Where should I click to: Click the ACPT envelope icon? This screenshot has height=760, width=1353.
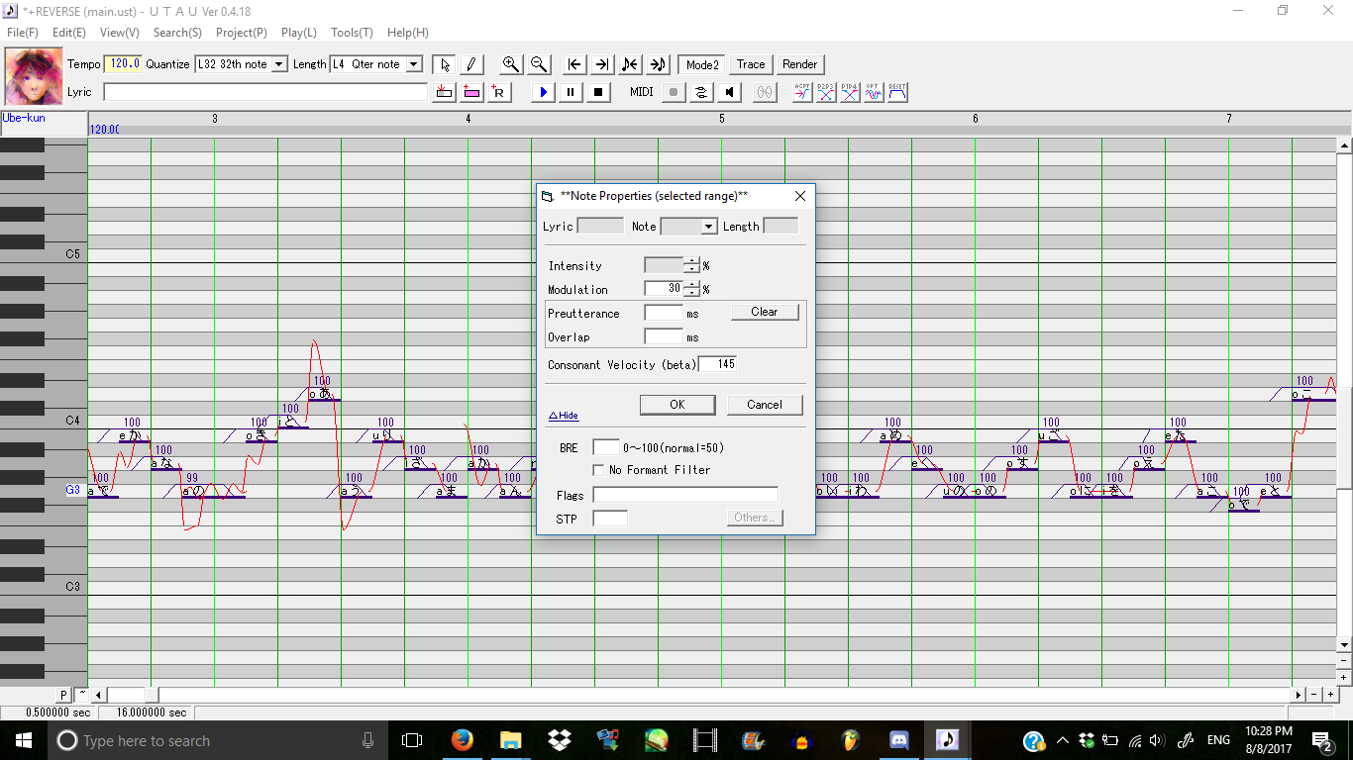802,92
